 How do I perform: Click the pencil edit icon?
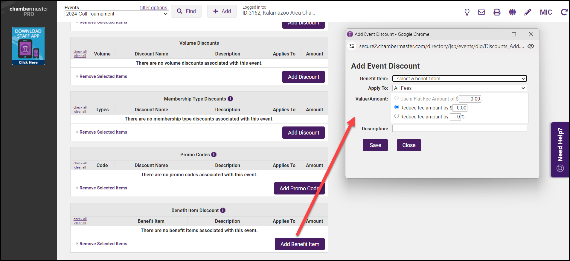528,12
